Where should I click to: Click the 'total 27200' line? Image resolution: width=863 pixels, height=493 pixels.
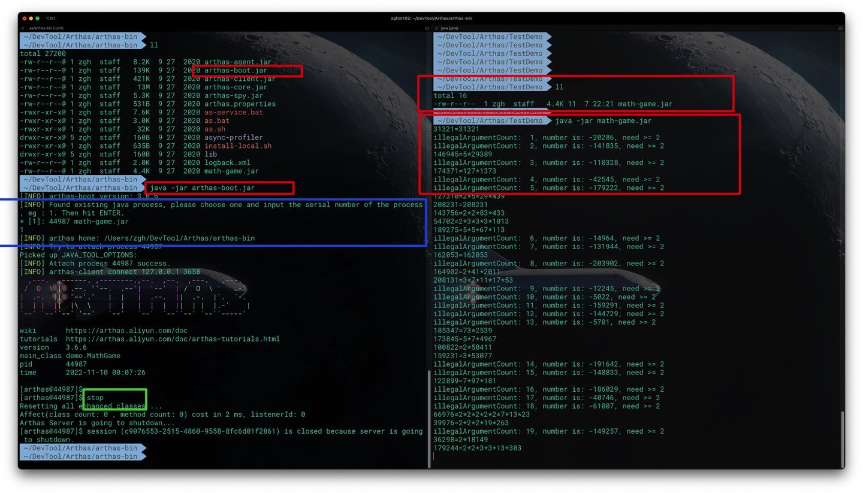tap(43, 54)
